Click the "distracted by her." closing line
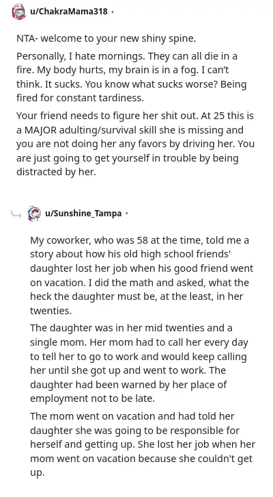Screen dimensions: 273x497 click(56, 172)
